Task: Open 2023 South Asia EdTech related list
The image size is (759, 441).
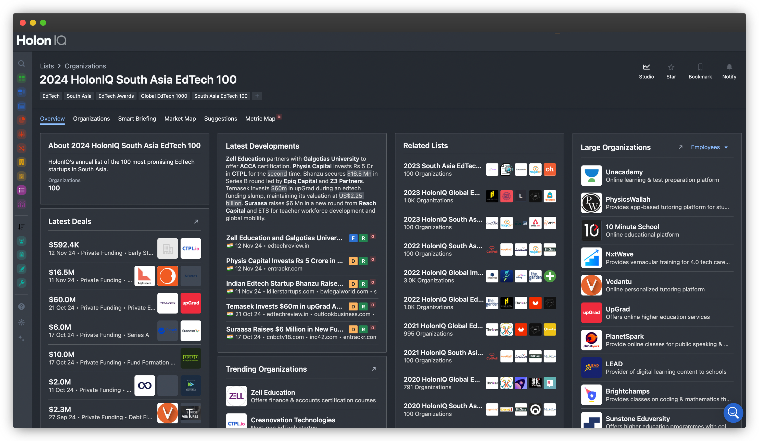Action: 479,170
